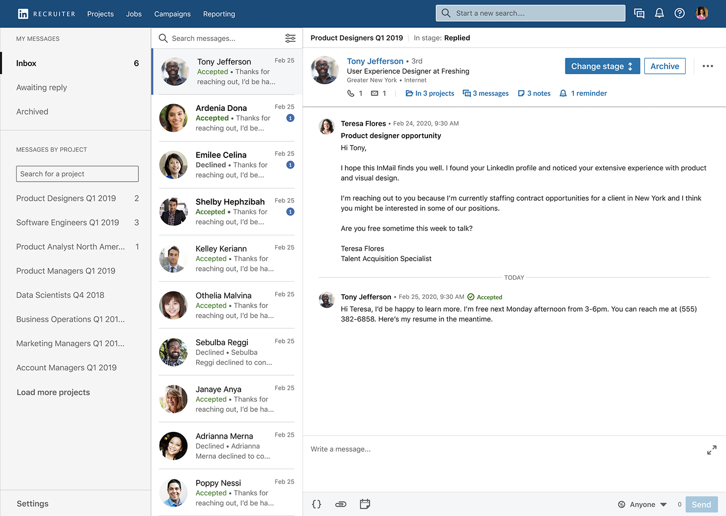Screen dimensions: 726x516
Task: Open the calendar scheduling icon
Action: [x=365, y=504]
